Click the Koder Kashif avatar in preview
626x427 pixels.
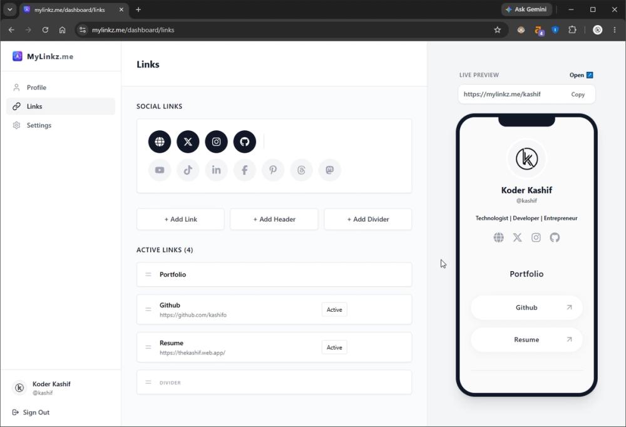click(x=526, y=158)
